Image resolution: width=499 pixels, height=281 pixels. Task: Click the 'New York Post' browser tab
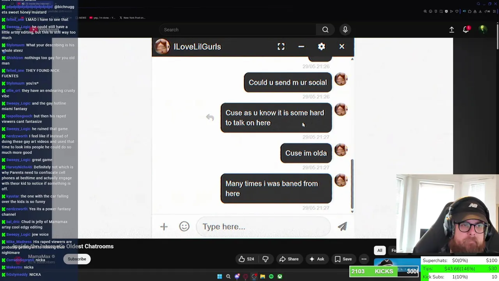pyautogui.click(x=132, y=18)
